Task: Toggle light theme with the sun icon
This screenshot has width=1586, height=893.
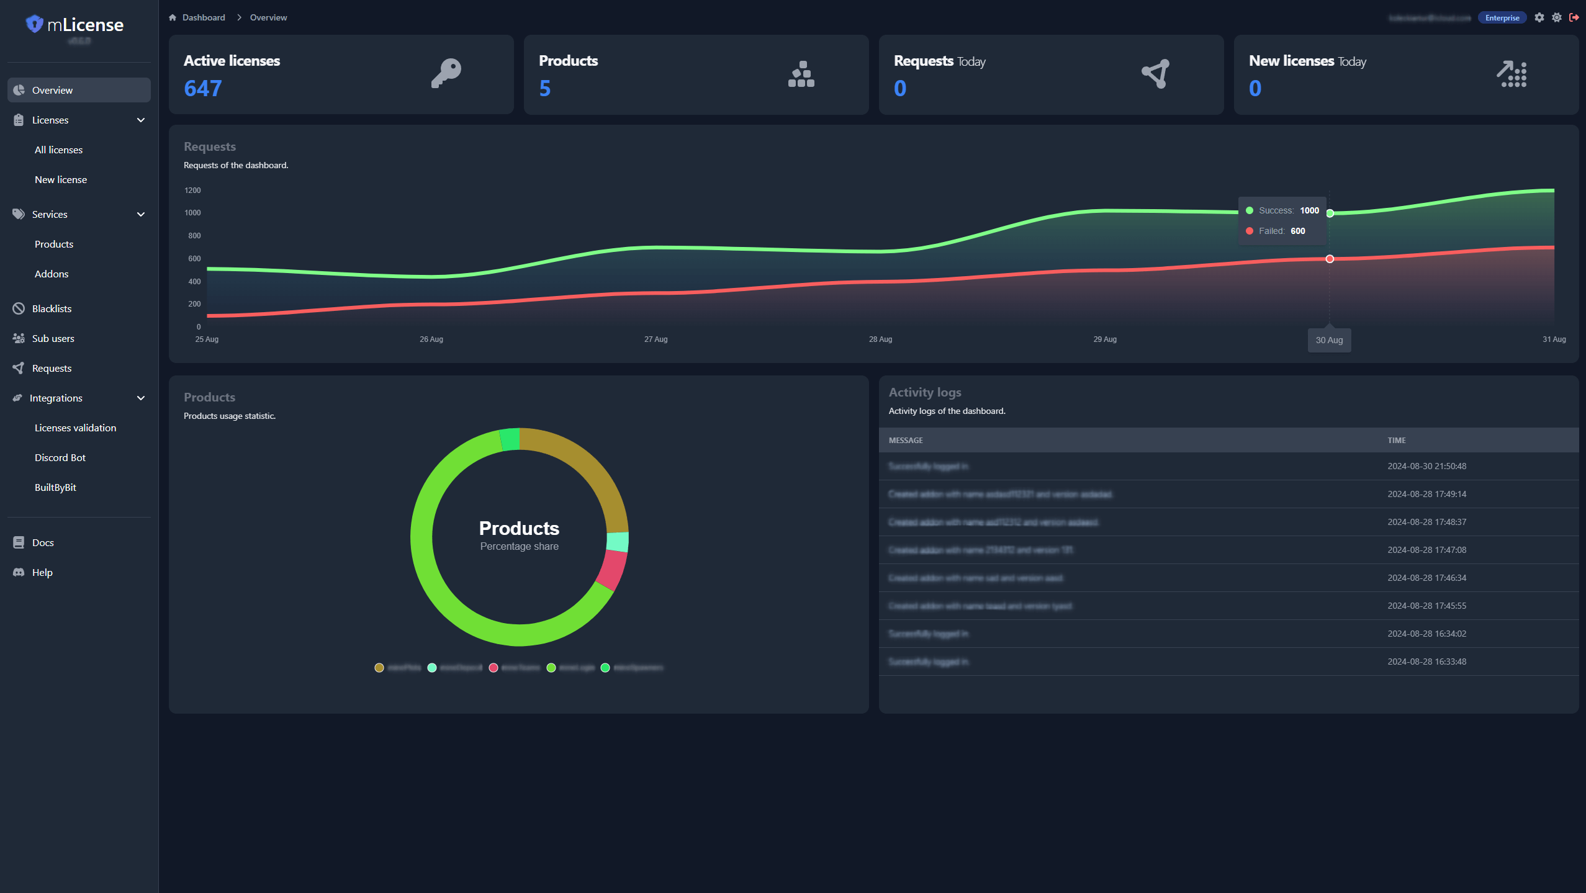Action: pos(1556,17)
